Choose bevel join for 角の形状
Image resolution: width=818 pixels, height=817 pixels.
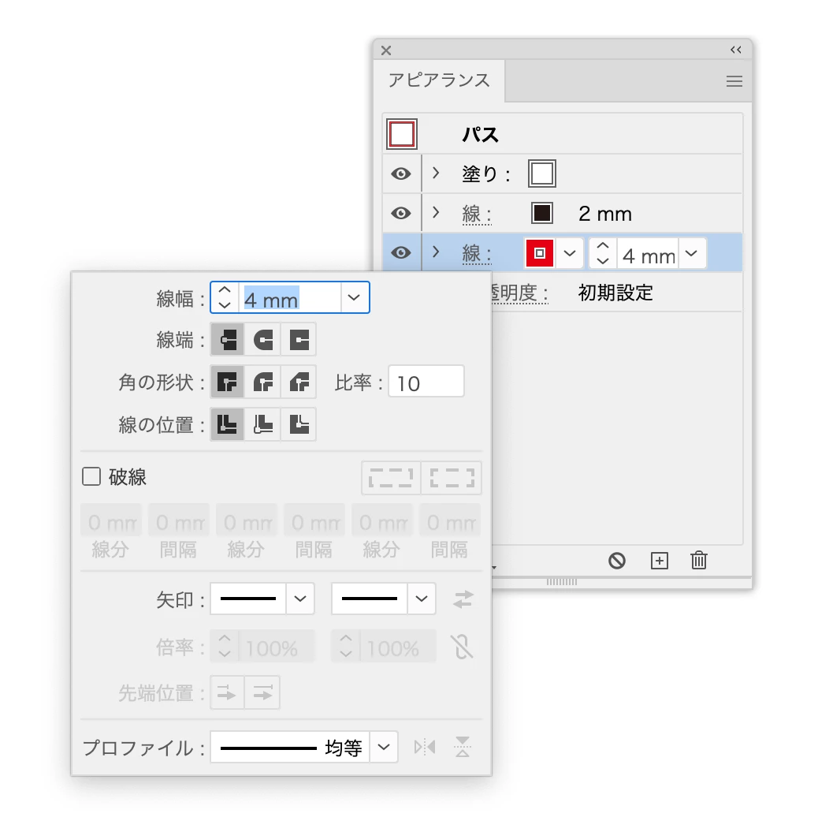tap(299, 382)
